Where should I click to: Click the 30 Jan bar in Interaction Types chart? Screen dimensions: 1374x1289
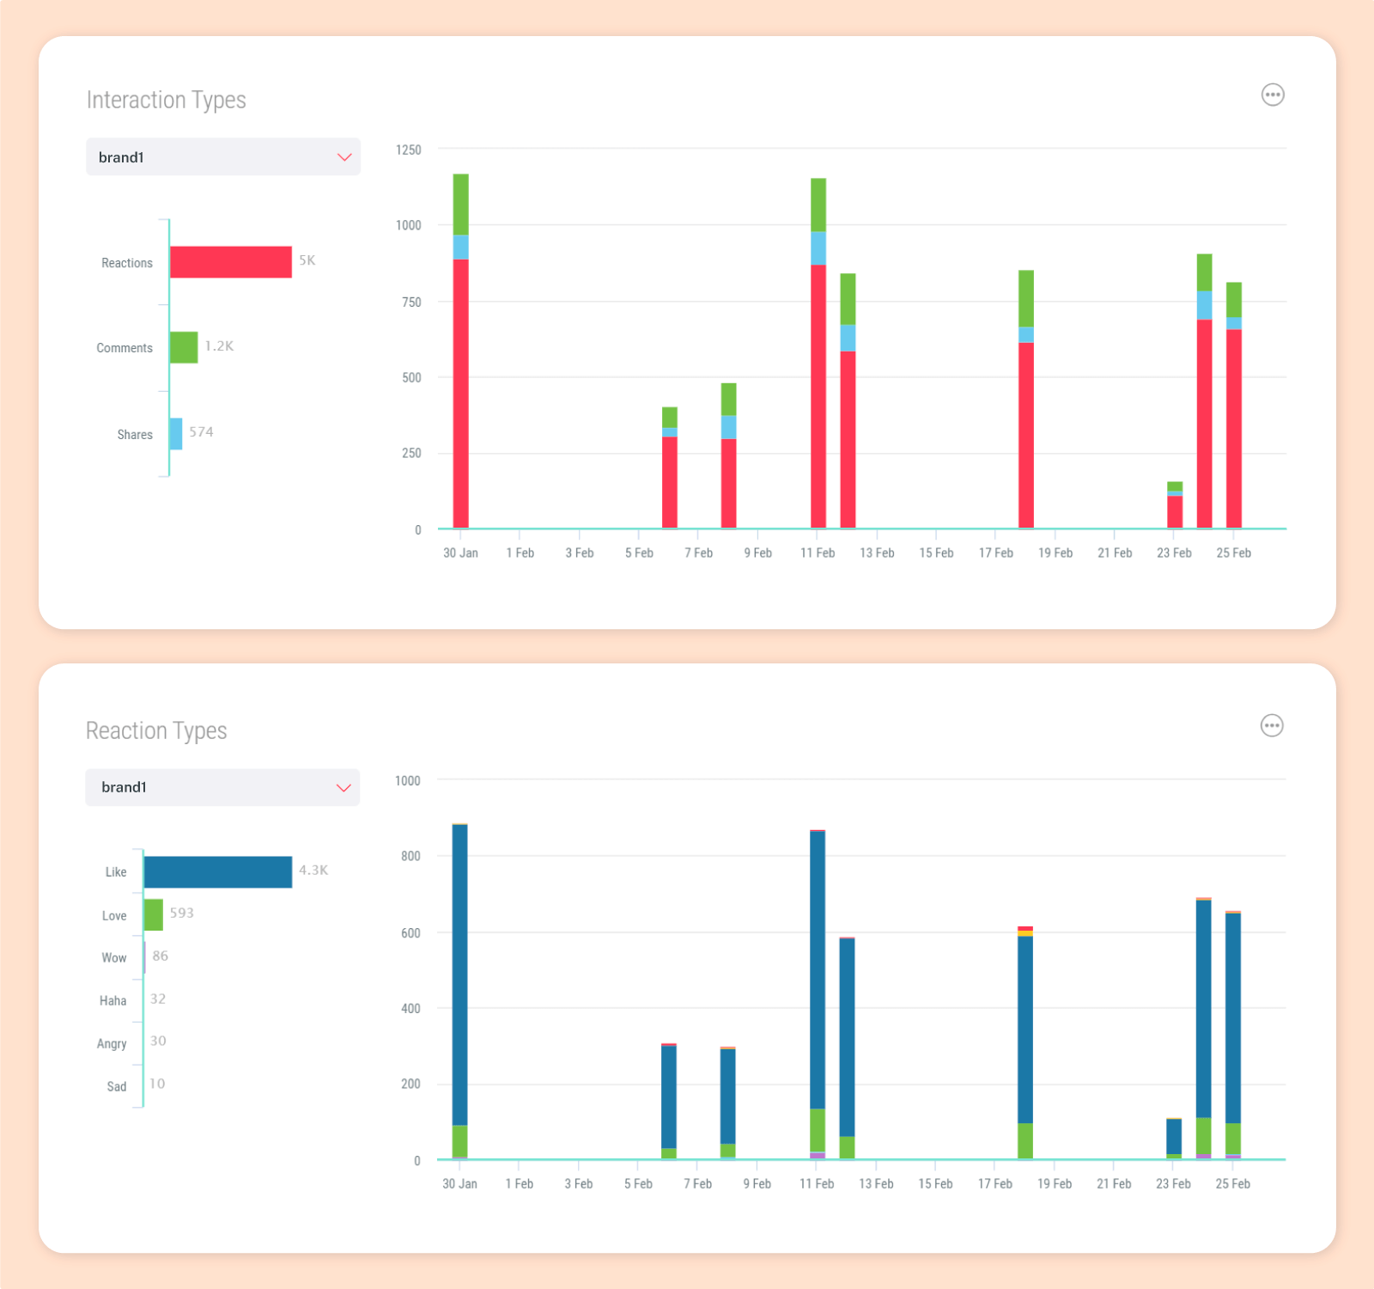[x=461, y=351]
